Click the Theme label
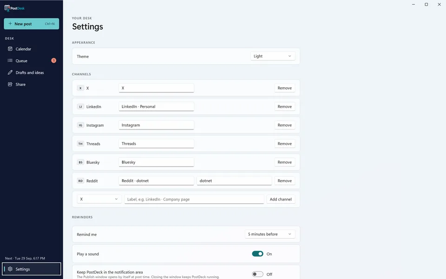The width and height of the screenshot is (446, 279). click(x=83, y=56)
